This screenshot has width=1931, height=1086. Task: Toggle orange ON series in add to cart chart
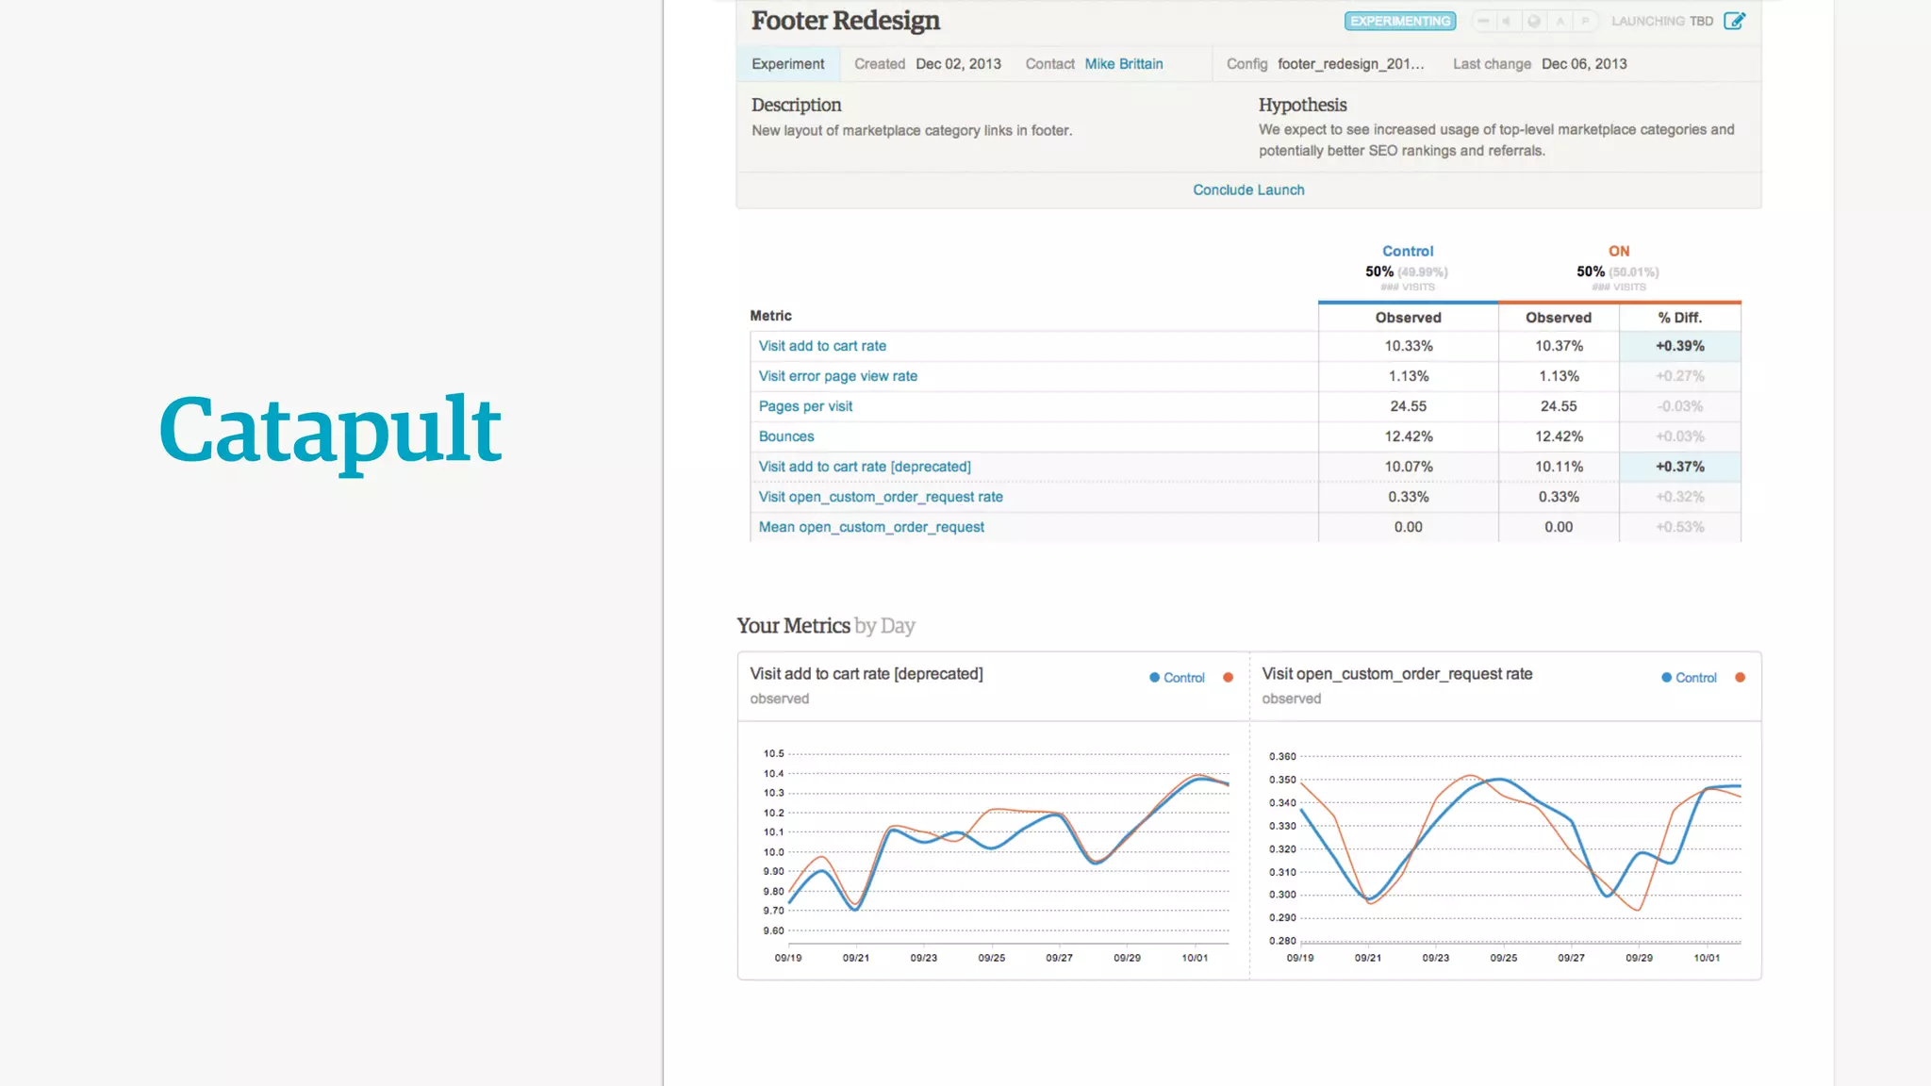(x=1228, y=678)
